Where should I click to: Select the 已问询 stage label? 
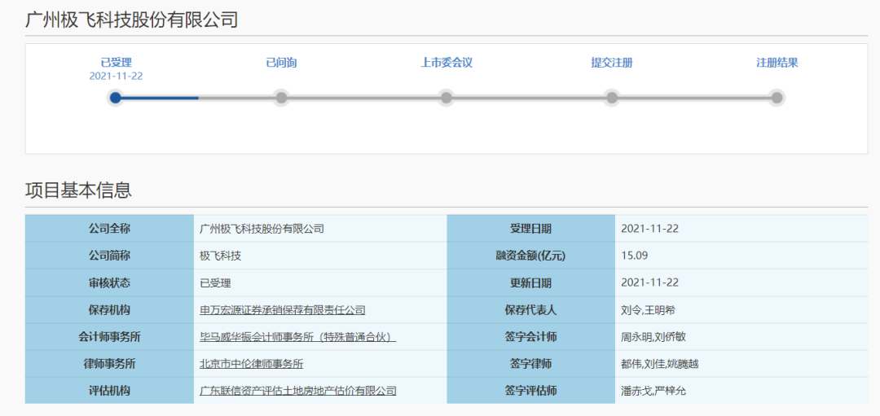coord(281,63)
